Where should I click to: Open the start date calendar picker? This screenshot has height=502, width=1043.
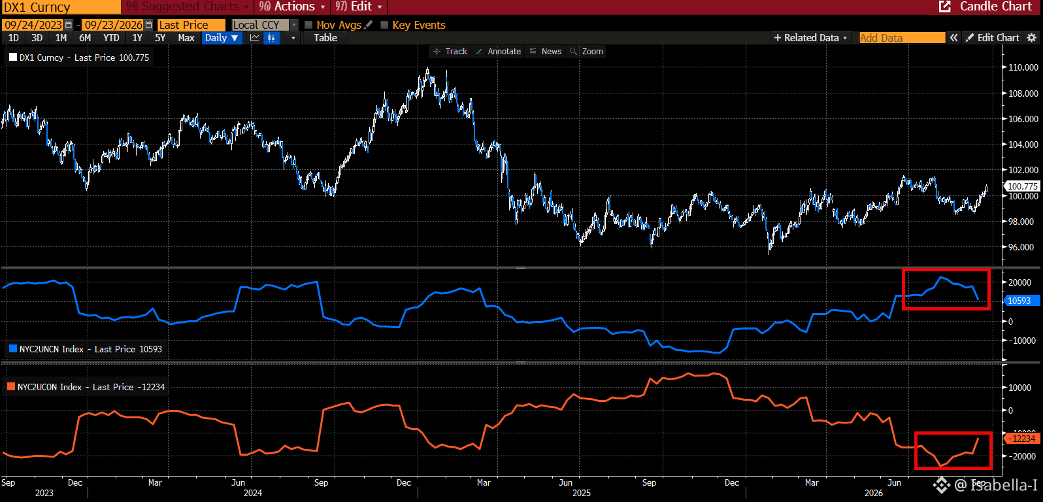click(69, 25)
